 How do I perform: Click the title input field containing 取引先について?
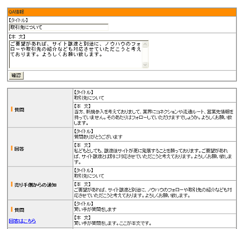tap(59, 27)
